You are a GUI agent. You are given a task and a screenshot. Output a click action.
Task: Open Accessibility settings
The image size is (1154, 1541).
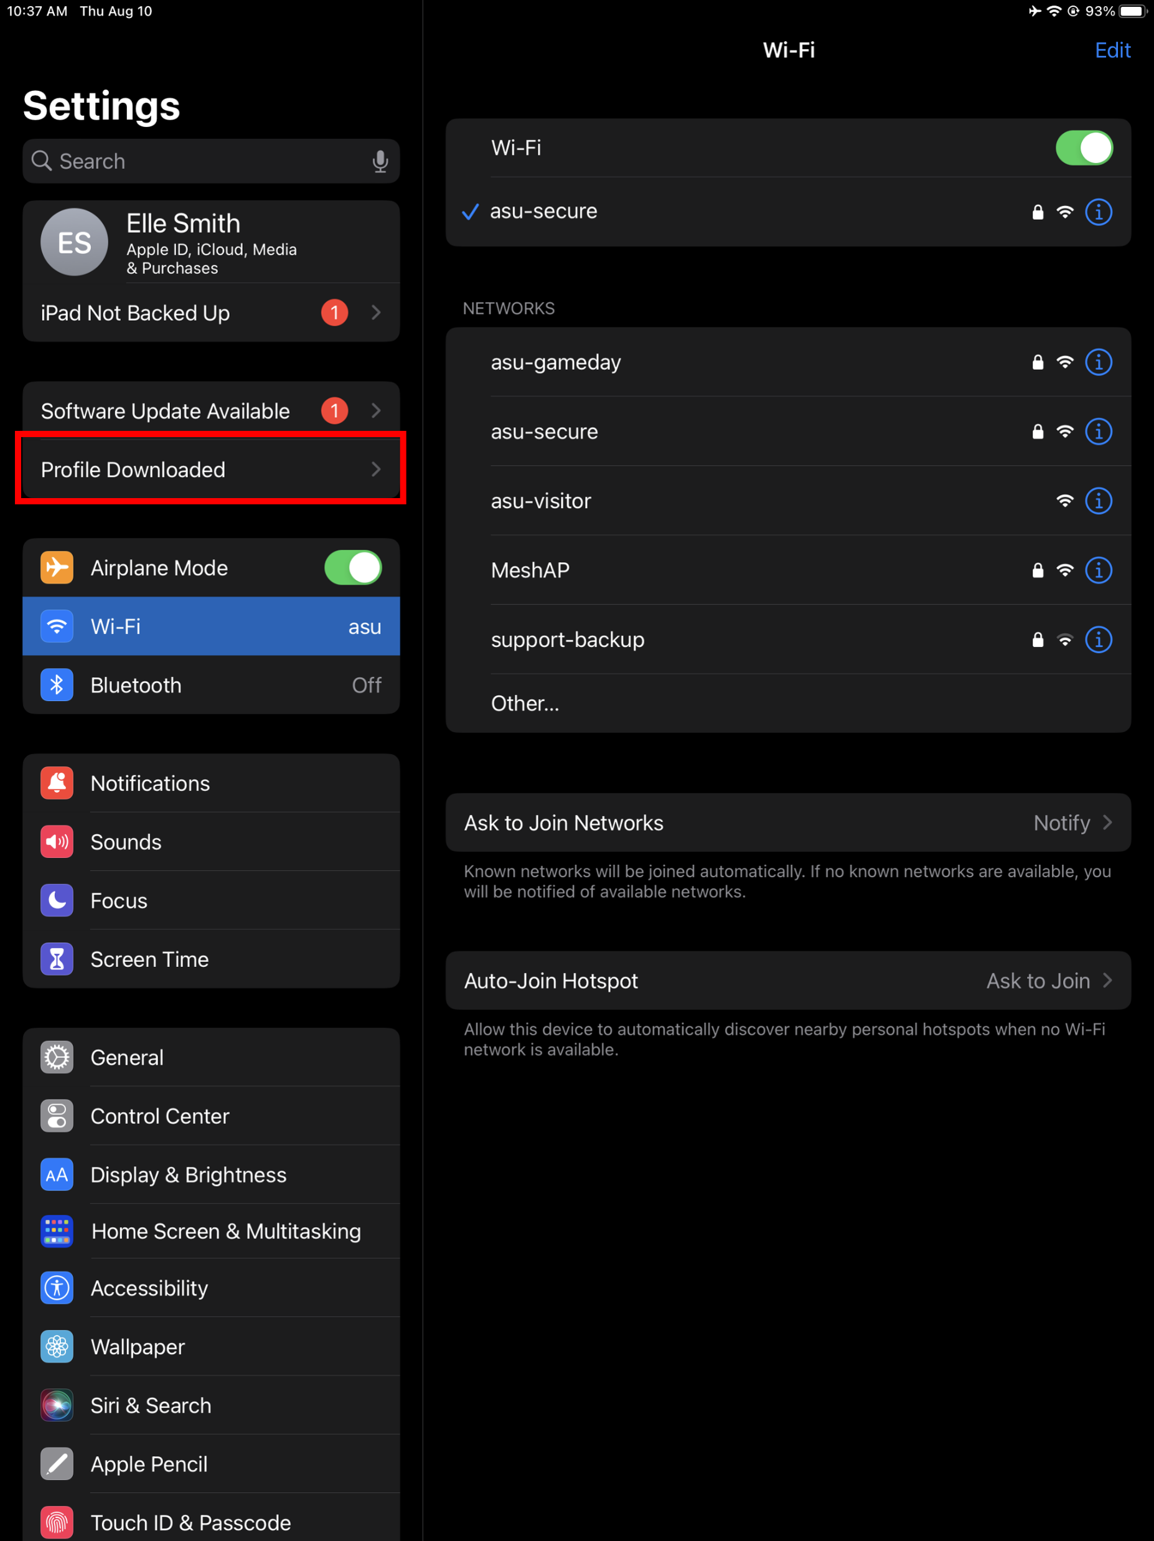[x=211, y=1288]
